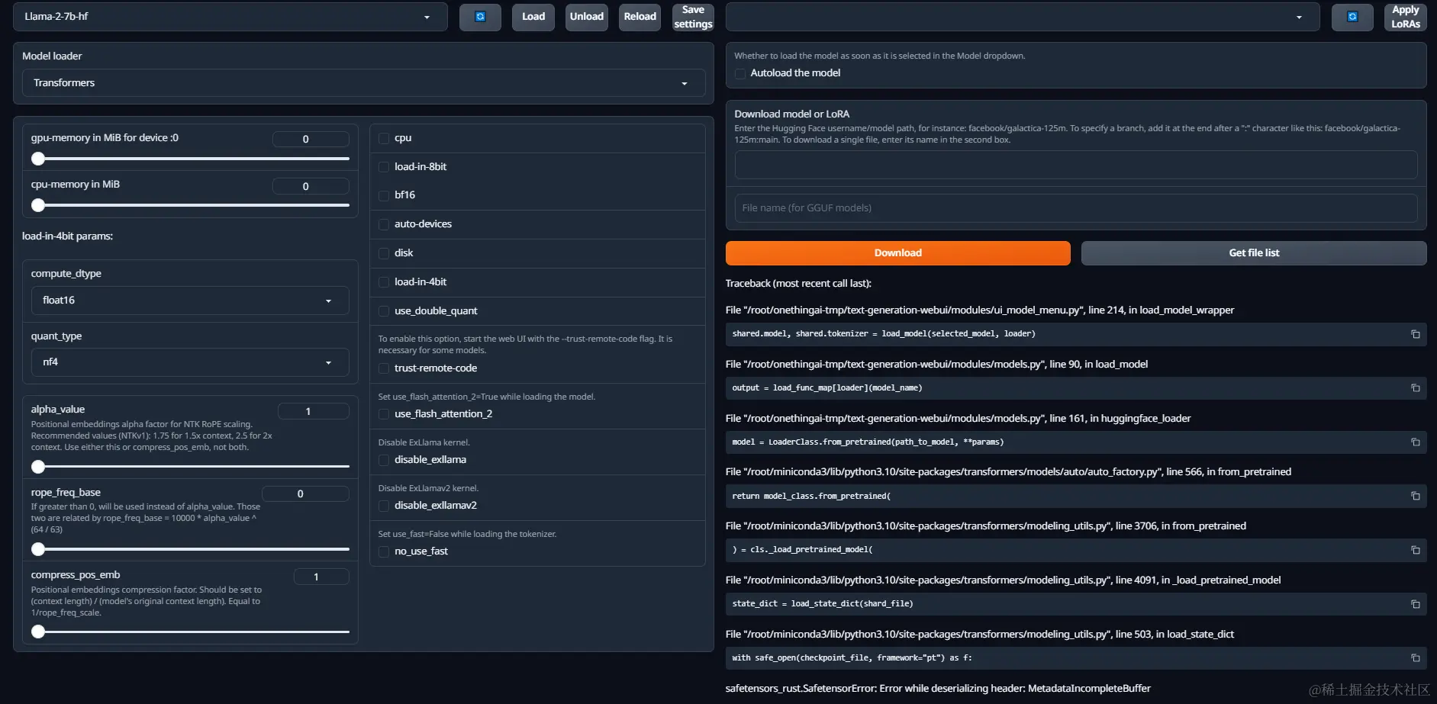Viewport: 1437px width, 704px height.
Task: Click the ui_model_menu.py line 214 text
Action: [980, 310]
